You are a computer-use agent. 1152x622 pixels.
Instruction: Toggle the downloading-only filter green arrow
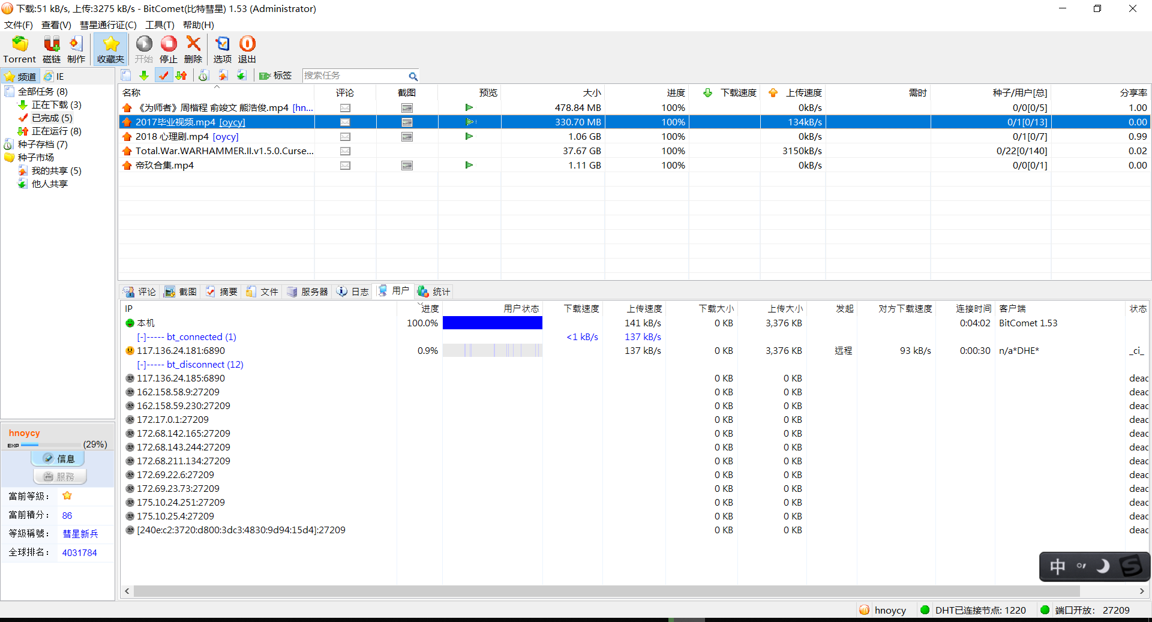coord(144,76)
